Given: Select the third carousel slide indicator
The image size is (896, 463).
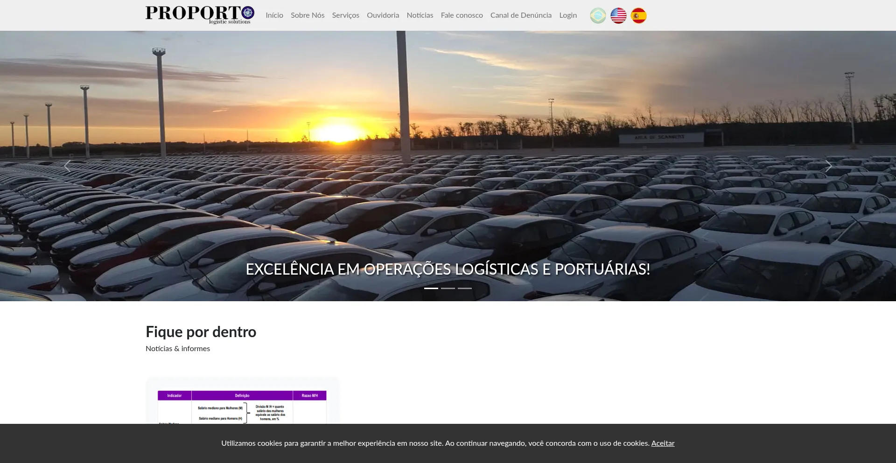Looking at the screenshot, I should [x=465, y=289].
